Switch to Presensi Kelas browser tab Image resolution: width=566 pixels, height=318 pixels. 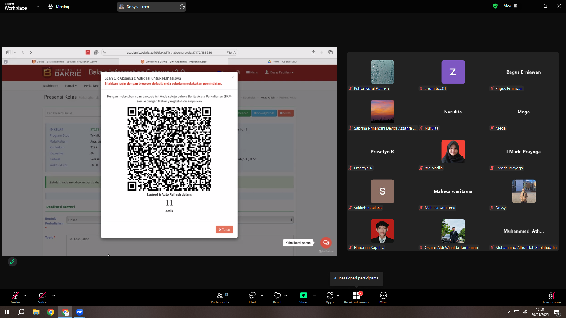[x=174, y=62]
